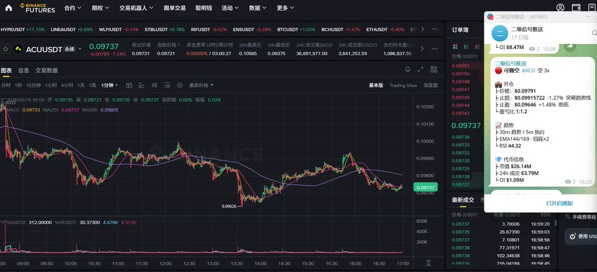Select the 15分钟 interval
Viewport: 597px width, 272px height.
33,85
